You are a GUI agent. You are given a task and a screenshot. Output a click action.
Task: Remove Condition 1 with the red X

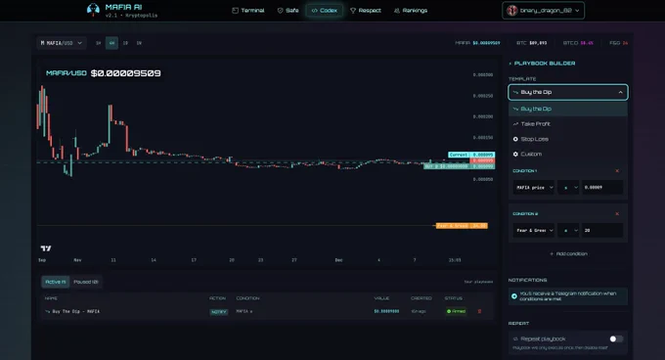617,171
